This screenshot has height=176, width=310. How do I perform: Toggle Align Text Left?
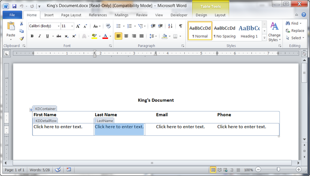point(118,36)
